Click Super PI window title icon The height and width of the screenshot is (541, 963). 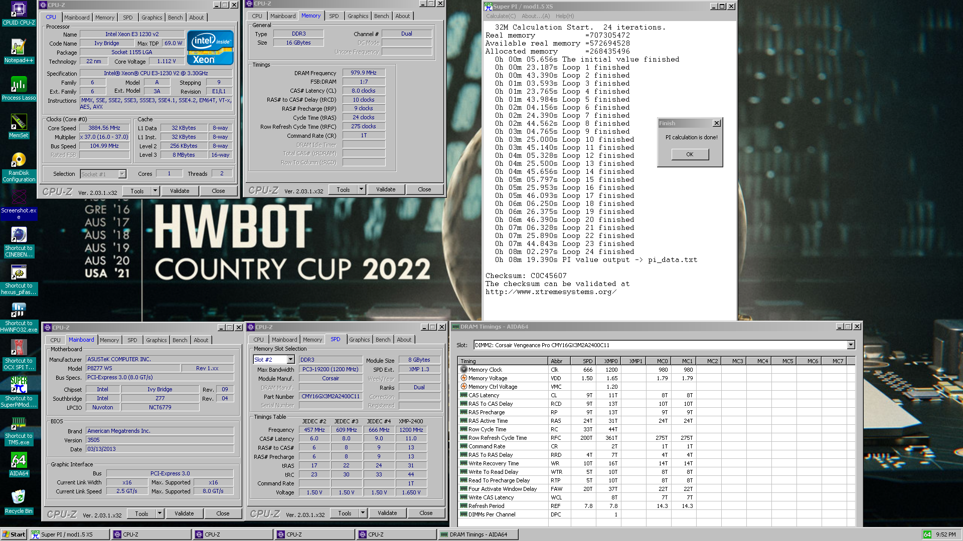(x=488, y=6)
